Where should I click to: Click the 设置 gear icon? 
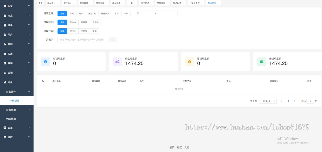coord(5,128)
